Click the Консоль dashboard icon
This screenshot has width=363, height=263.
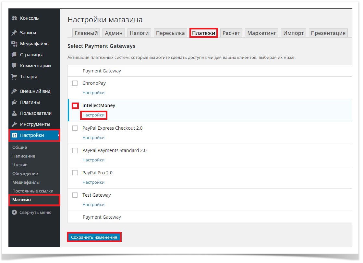pyautogui.click(x=14, y=18)
